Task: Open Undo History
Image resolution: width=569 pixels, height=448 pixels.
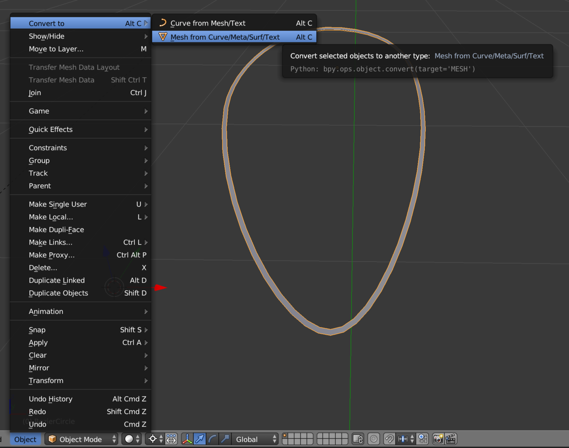Action: tap(81, 399)
